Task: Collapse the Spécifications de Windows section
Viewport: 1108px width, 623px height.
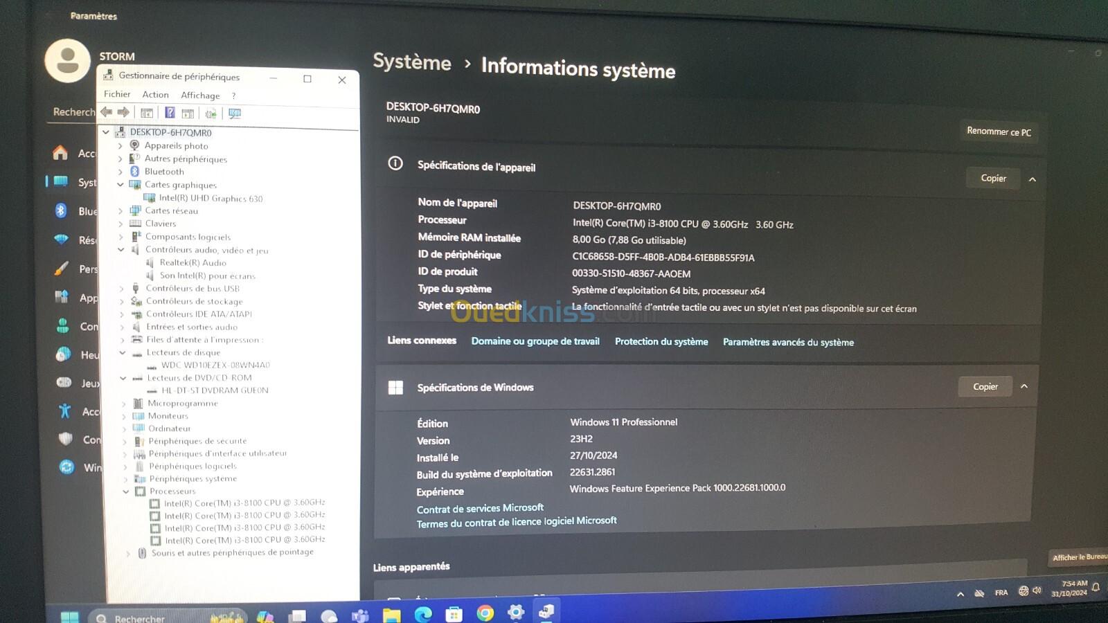Action: click(1024, 386)
